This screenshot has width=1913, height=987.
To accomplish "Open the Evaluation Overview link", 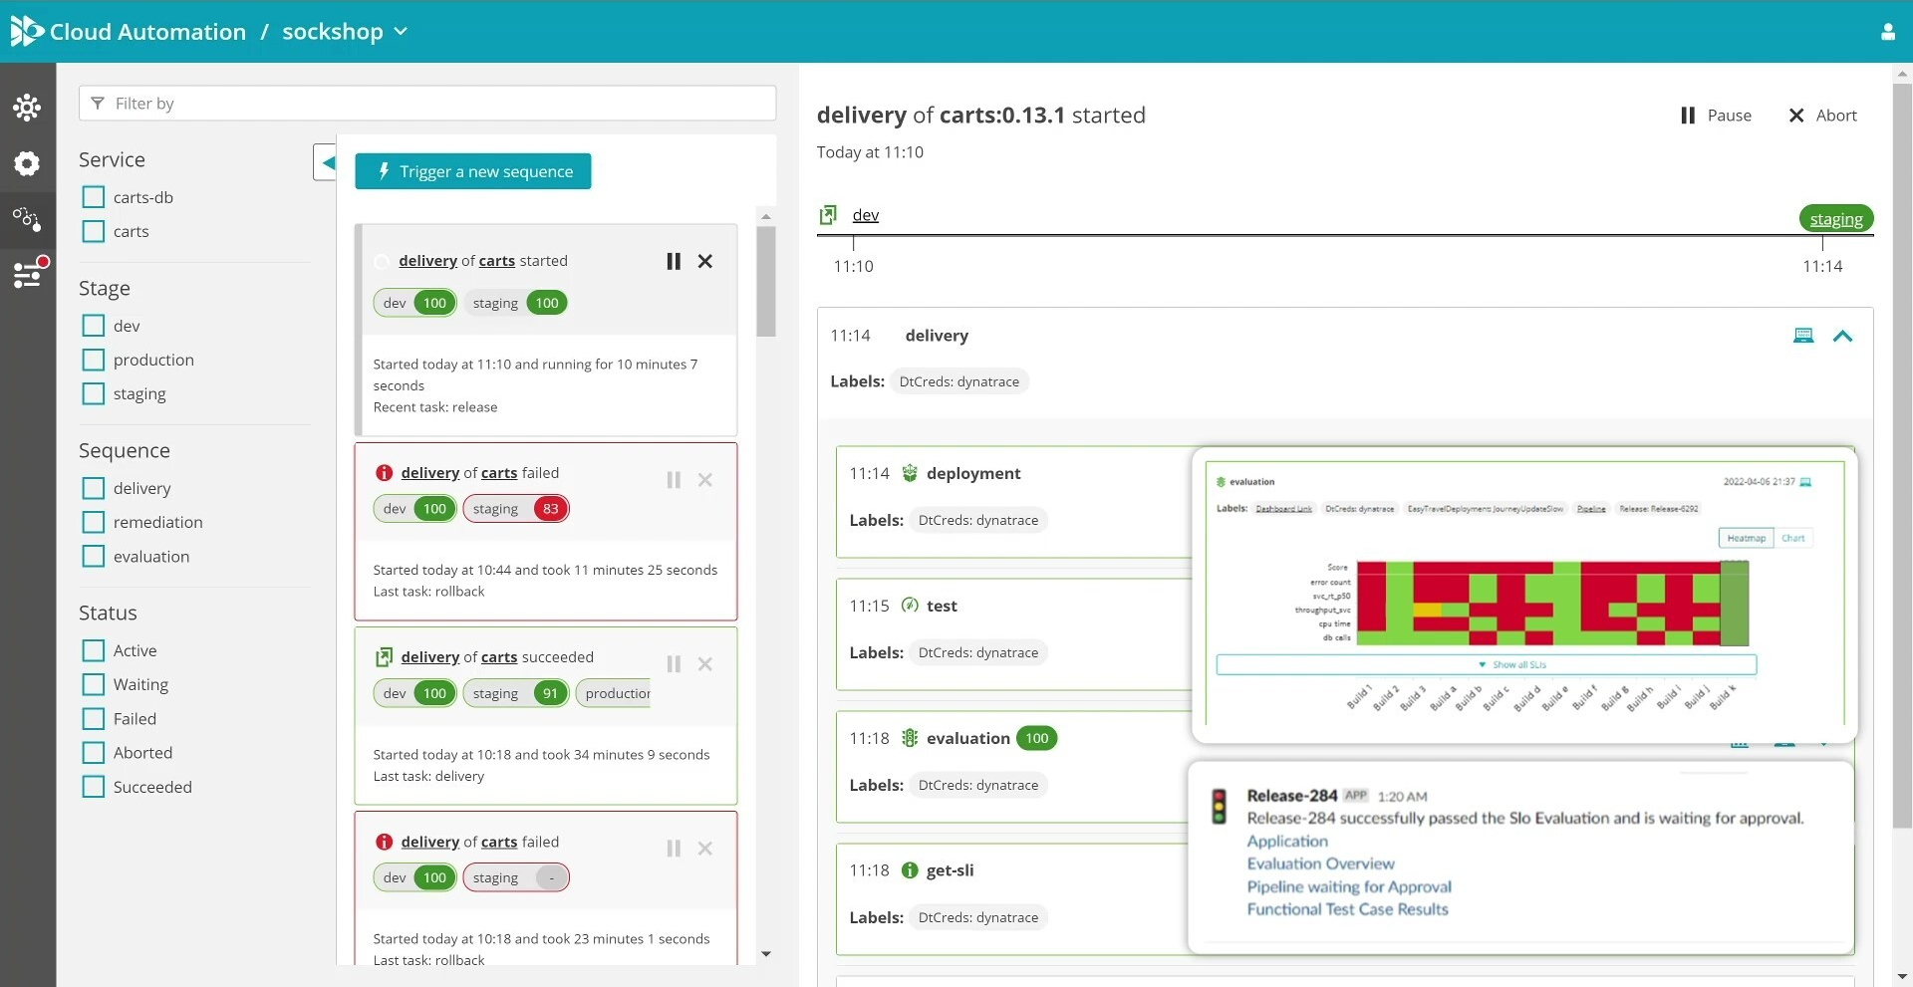I will click(x=1320, y=864).
